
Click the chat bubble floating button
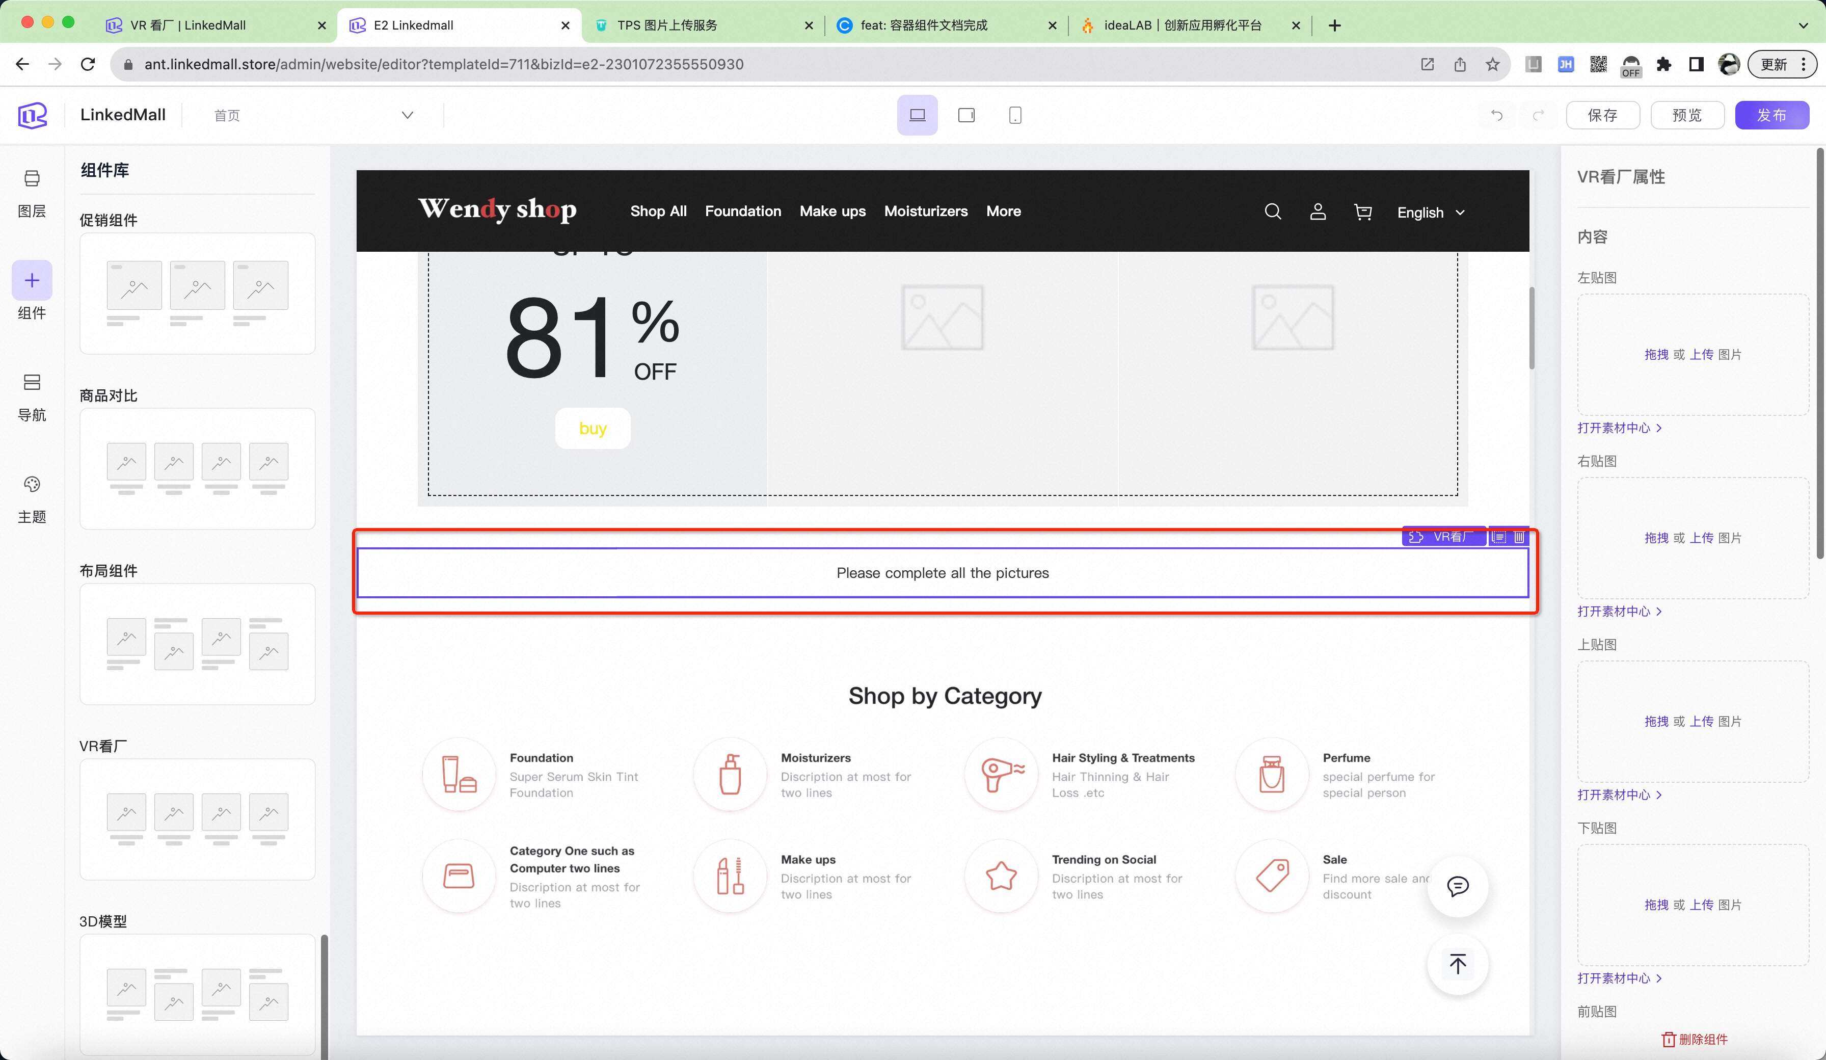pos(1457,886)
